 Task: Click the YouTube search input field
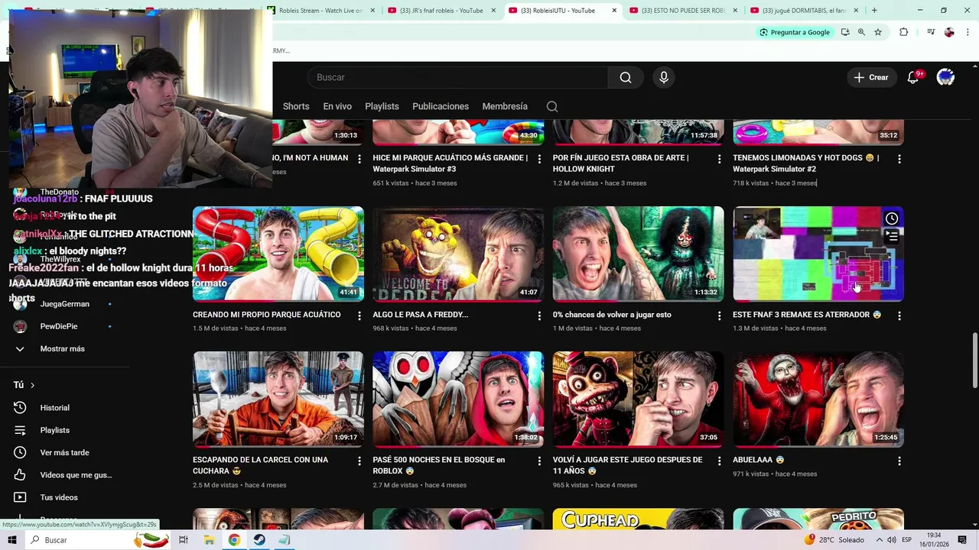[458, 77]
